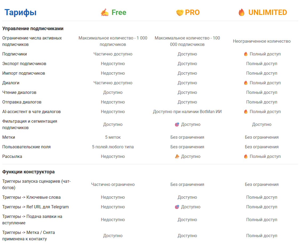Screen dimensions: 301x243
Task: Click fire icon in AI-ассистент row
Action: click(246, 112)
